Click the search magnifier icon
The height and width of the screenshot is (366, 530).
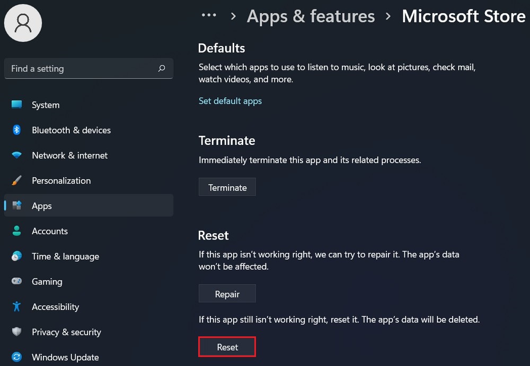point(162,68)
